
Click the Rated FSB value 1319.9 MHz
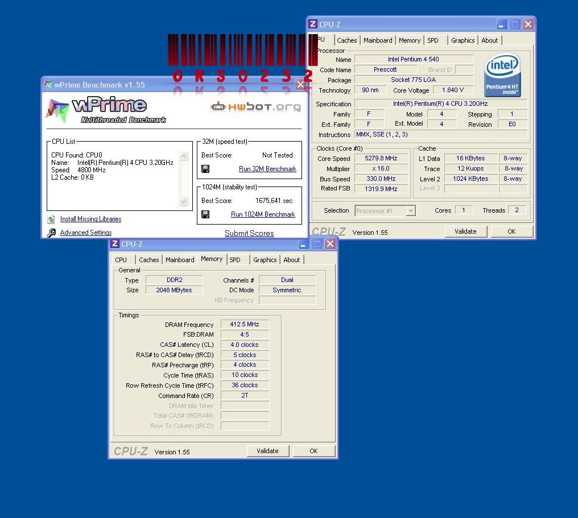coord(381,189)
